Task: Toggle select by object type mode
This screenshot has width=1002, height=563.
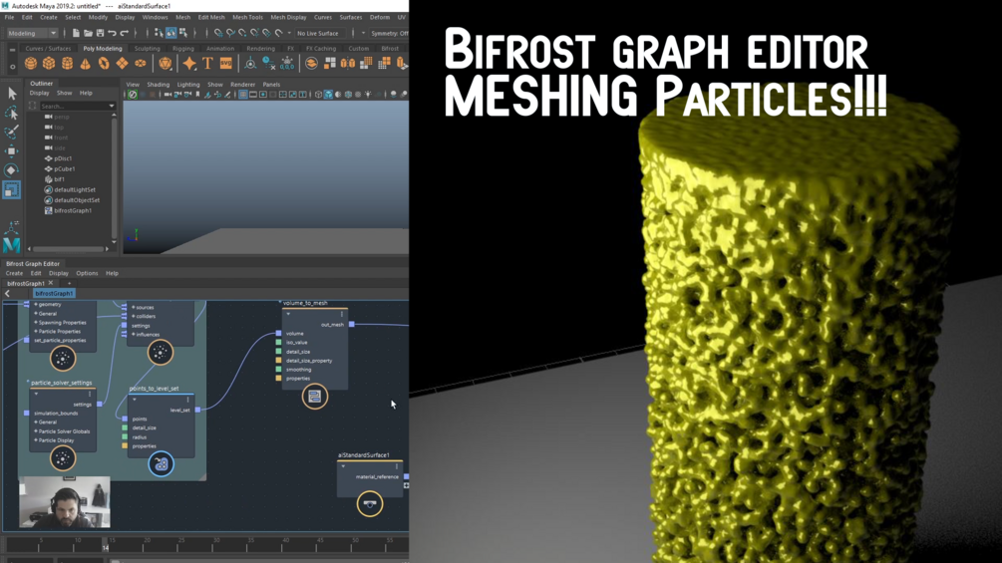Action: [171, 33]
